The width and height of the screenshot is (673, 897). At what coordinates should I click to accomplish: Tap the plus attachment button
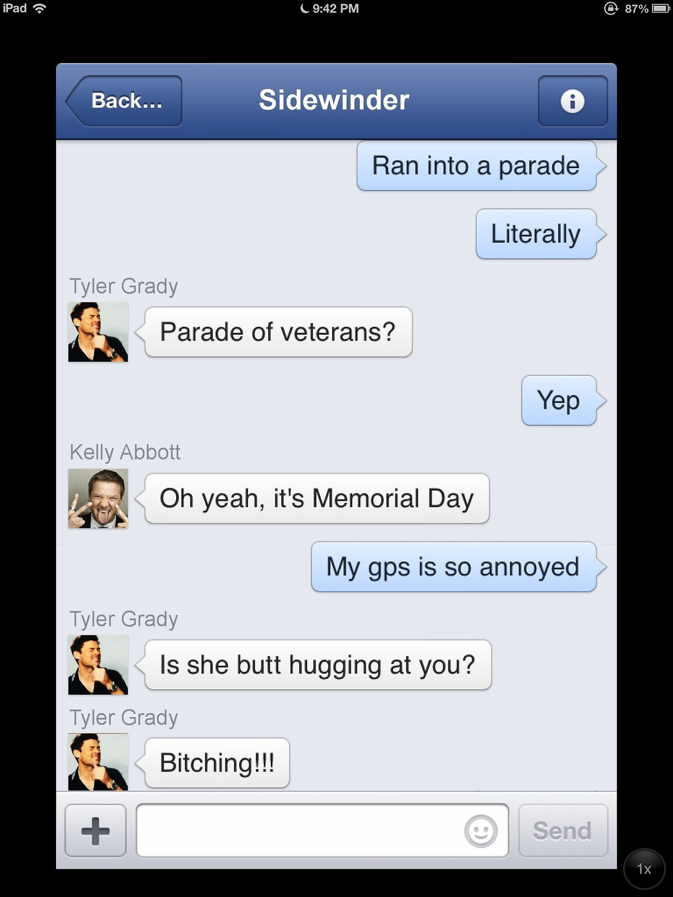[95, 831]
